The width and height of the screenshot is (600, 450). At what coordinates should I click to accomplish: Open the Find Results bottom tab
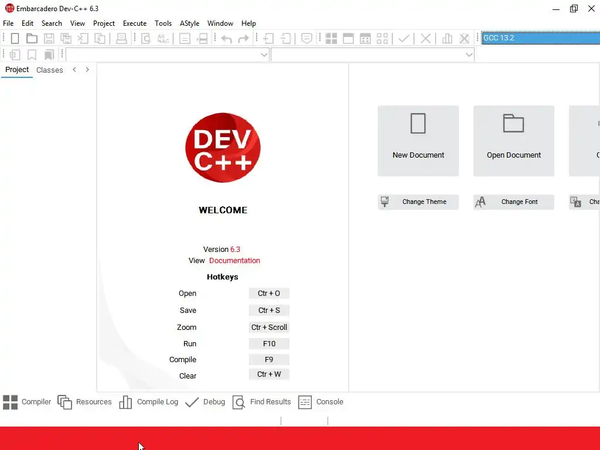pos(262,402)
